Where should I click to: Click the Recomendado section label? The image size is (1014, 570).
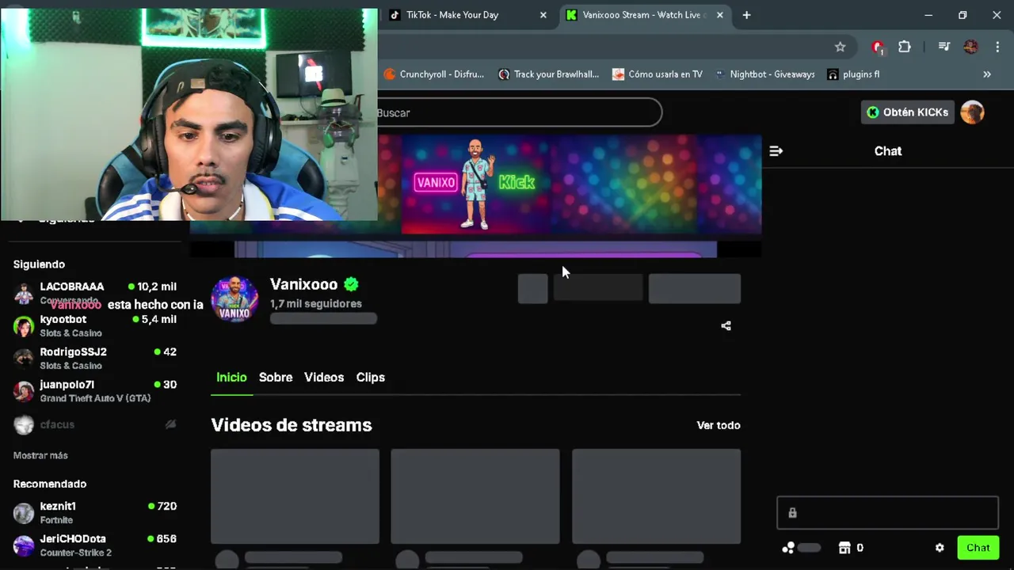(50, 484)
